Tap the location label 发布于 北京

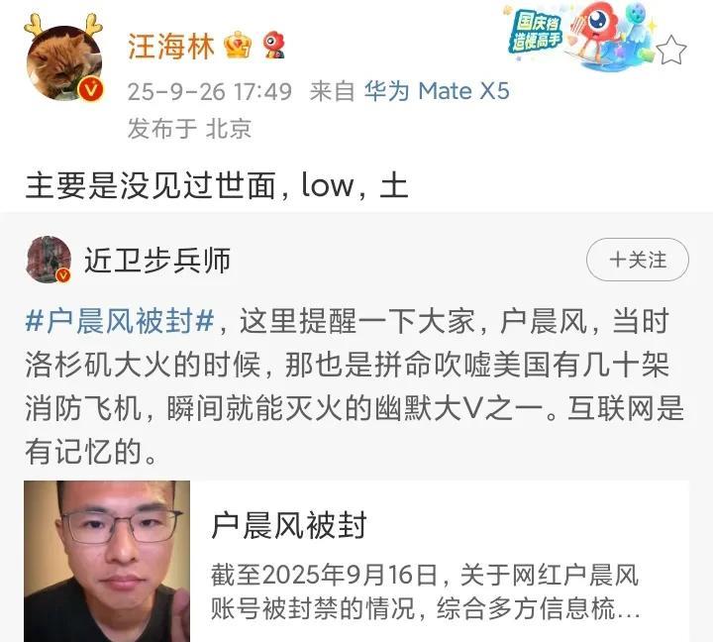189,129
